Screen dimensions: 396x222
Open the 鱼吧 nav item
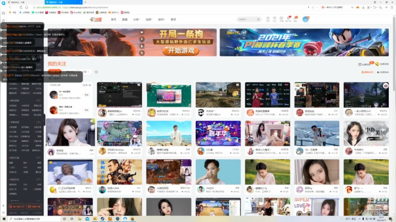click(x=173, y=19)
